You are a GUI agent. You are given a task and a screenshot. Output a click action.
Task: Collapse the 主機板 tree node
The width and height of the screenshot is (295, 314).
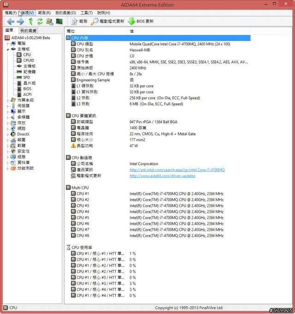point(8,49)
